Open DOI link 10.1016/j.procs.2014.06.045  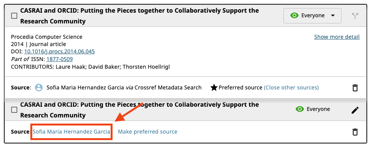(60, 51)
